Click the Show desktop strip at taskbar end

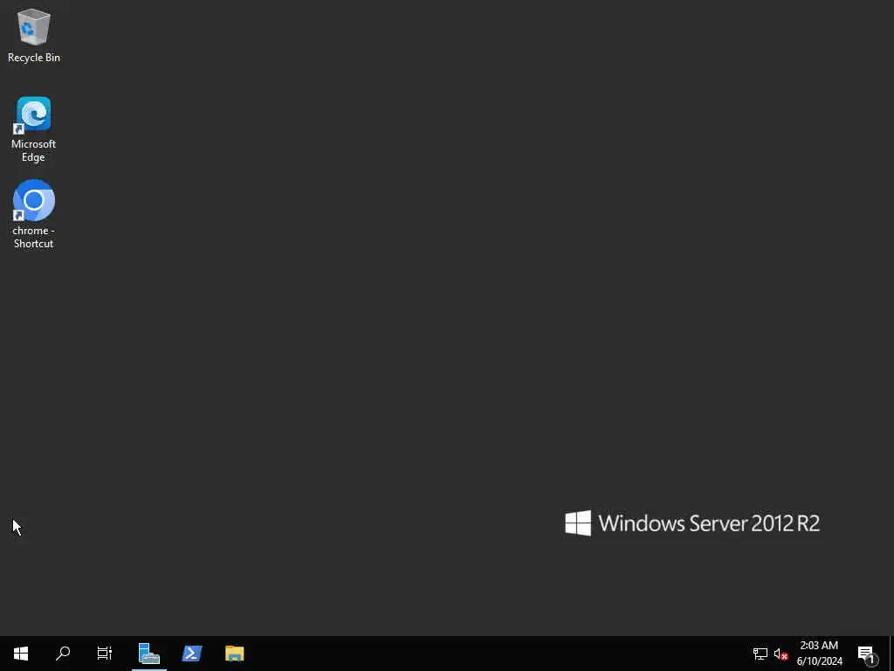coord(891,654)
